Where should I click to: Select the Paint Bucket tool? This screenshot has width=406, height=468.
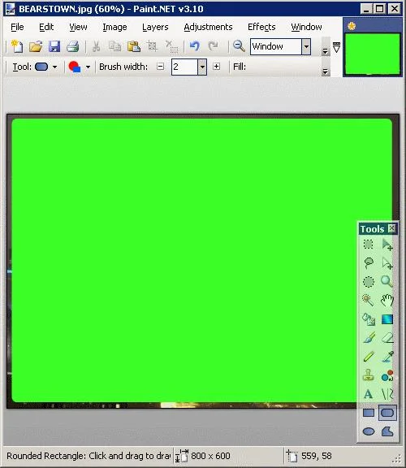tap(369, 319)
